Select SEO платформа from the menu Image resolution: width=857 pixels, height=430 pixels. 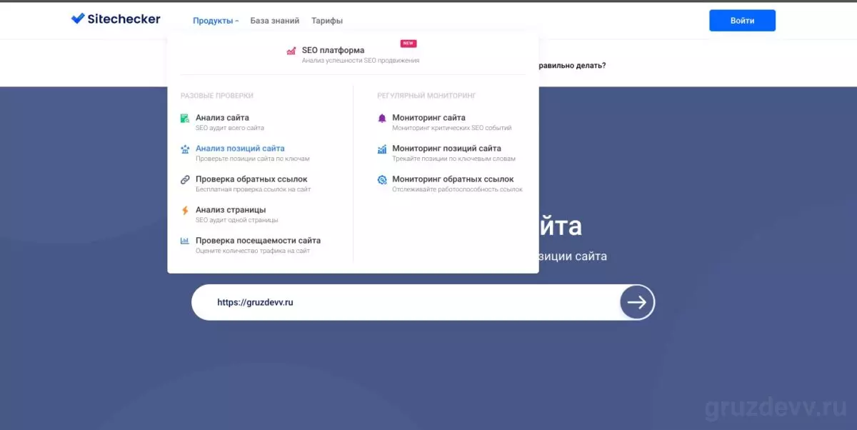[333, 50]
